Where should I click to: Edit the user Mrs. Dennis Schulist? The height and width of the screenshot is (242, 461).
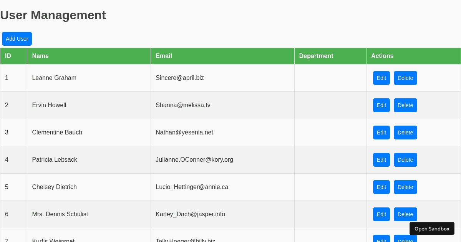[x=381, y=214]
